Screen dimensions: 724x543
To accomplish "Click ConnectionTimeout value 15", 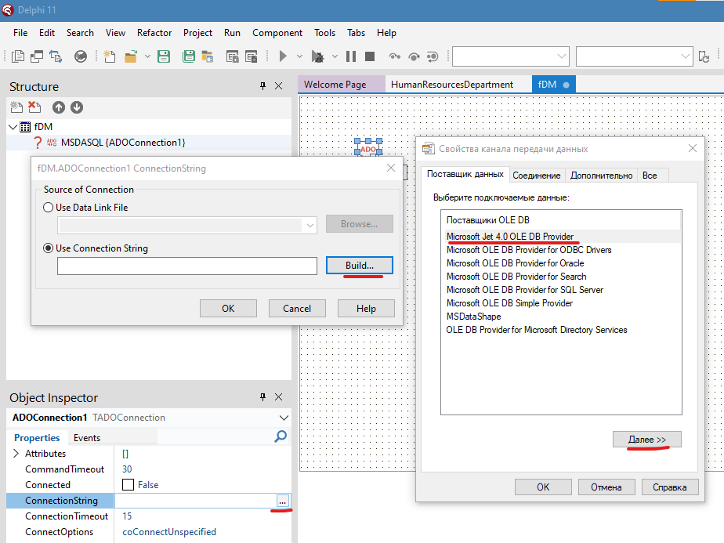I will point(127,516).
